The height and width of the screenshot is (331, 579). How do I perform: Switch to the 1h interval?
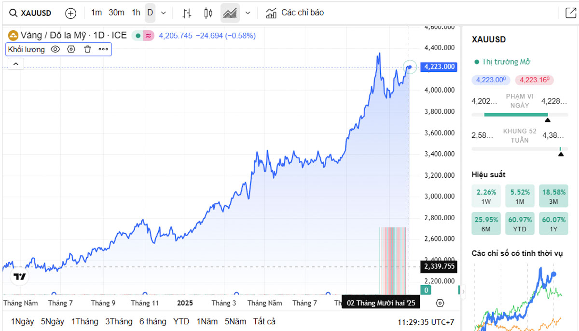click(x=136, y=13)
